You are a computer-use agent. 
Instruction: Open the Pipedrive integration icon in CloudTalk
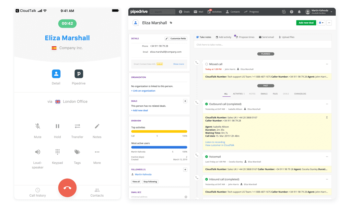coord(78,74)
